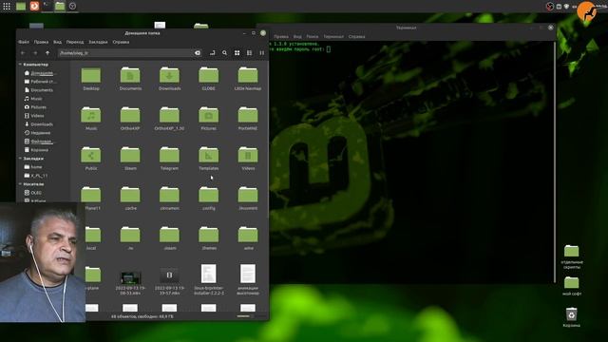Screen dimensions: 608x342
Task: Open search in the file manager
Action: click(224, 53)
